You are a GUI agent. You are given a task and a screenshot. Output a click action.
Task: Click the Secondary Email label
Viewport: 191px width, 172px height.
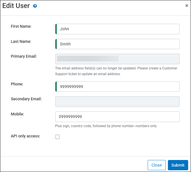pyautogui.click(x=26, y=99)
